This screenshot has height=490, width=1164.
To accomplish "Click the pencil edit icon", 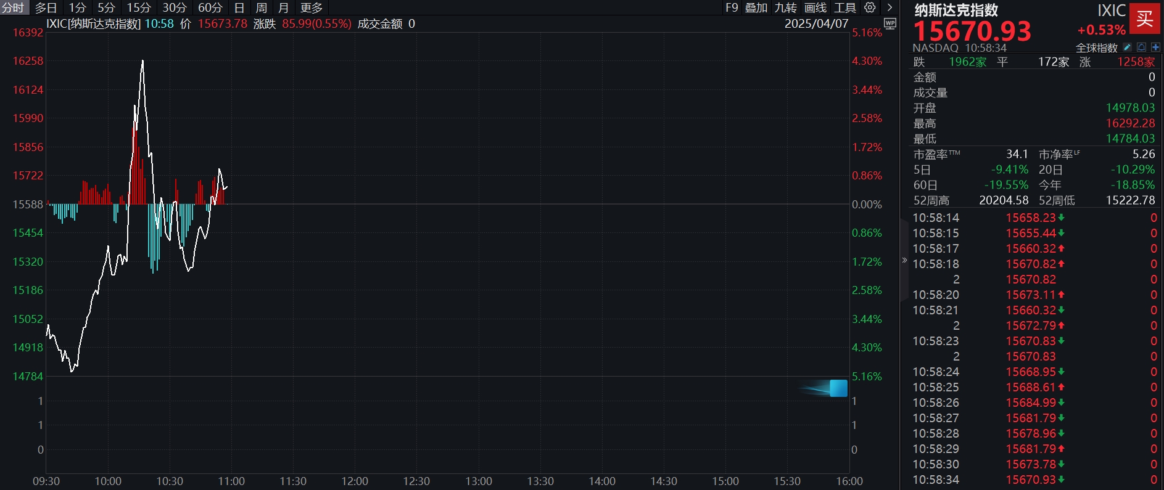I will click(x=1128, y=47).
